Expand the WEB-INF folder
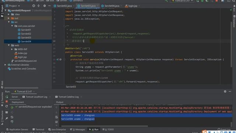Screen dimensions: 236x133 pyautogui.click(x=12, y=49)
